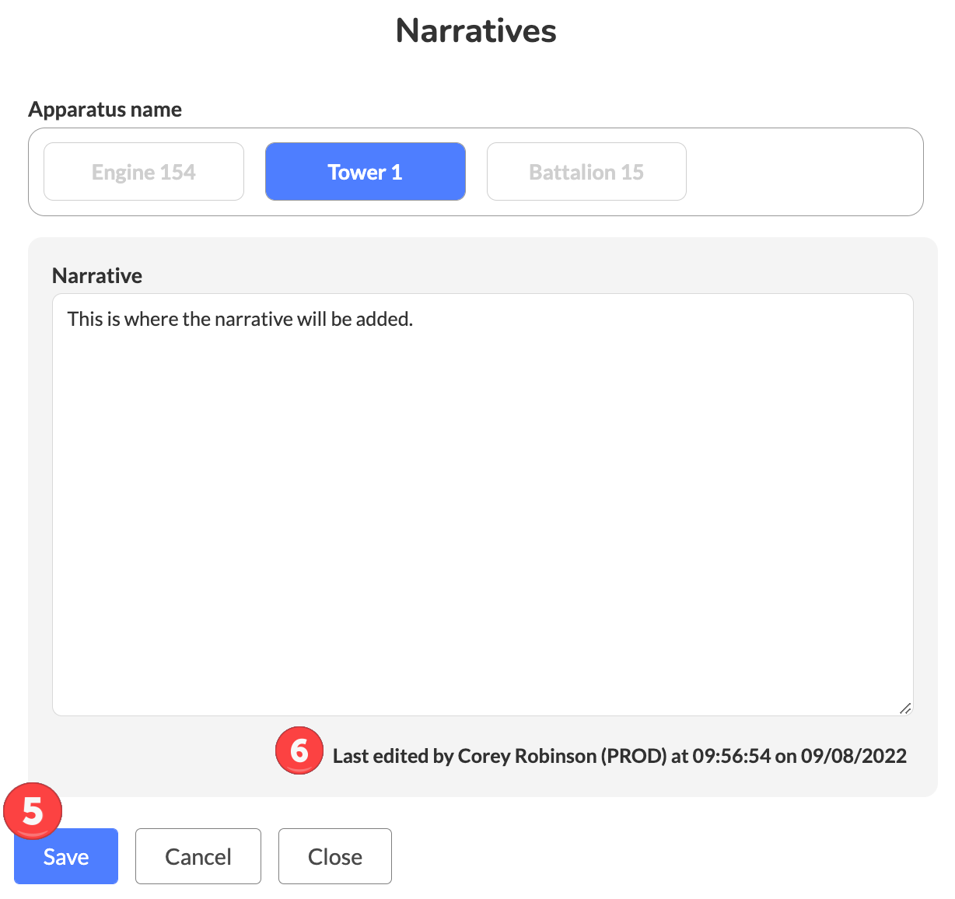Screen dimensions: 955x899
Task: Grab the narrative box resize handle
Action: tap(904, 708)
